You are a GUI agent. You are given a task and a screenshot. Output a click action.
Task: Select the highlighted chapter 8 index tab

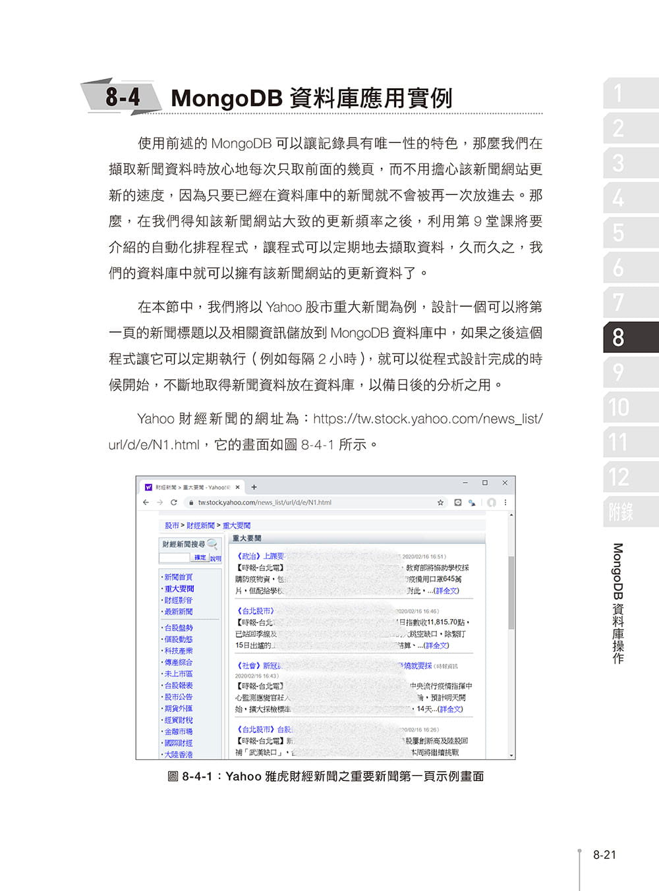click(x=631, y=337)
